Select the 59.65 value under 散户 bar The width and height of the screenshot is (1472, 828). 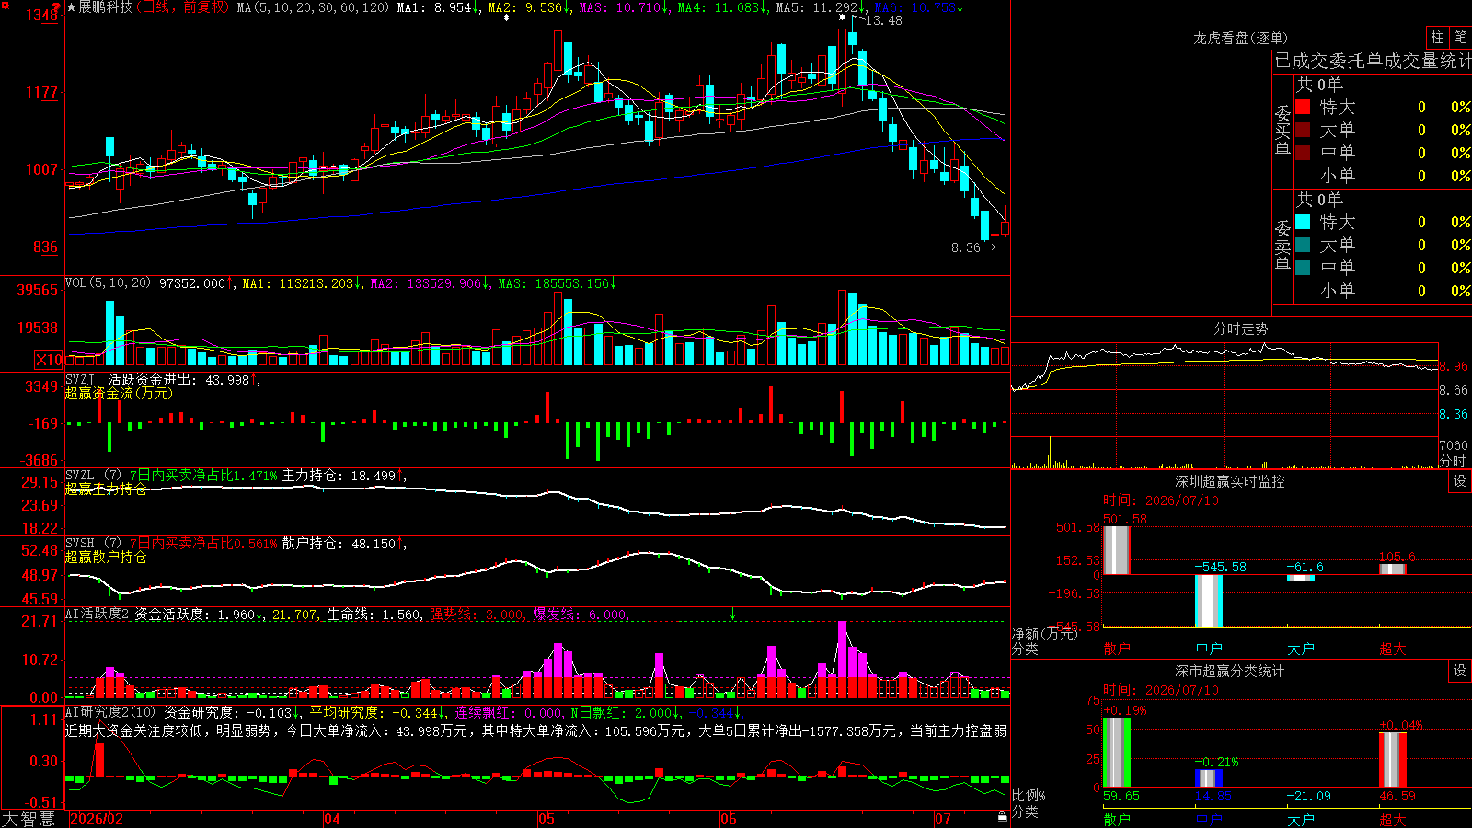(1121, 796)
